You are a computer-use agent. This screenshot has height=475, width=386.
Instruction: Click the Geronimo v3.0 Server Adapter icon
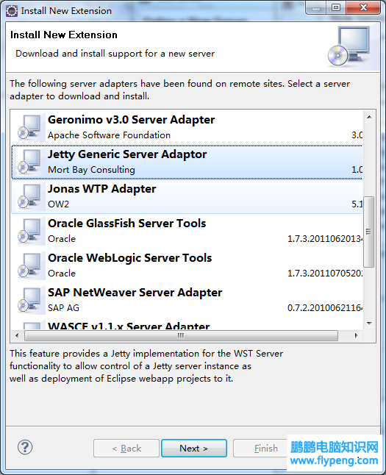click(x=29, y=127)
